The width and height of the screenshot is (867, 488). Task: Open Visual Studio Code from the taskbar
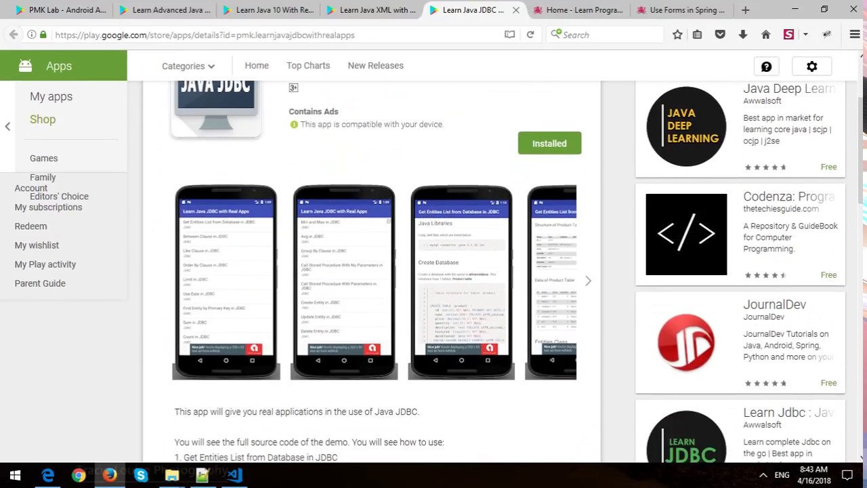point(234,475)
